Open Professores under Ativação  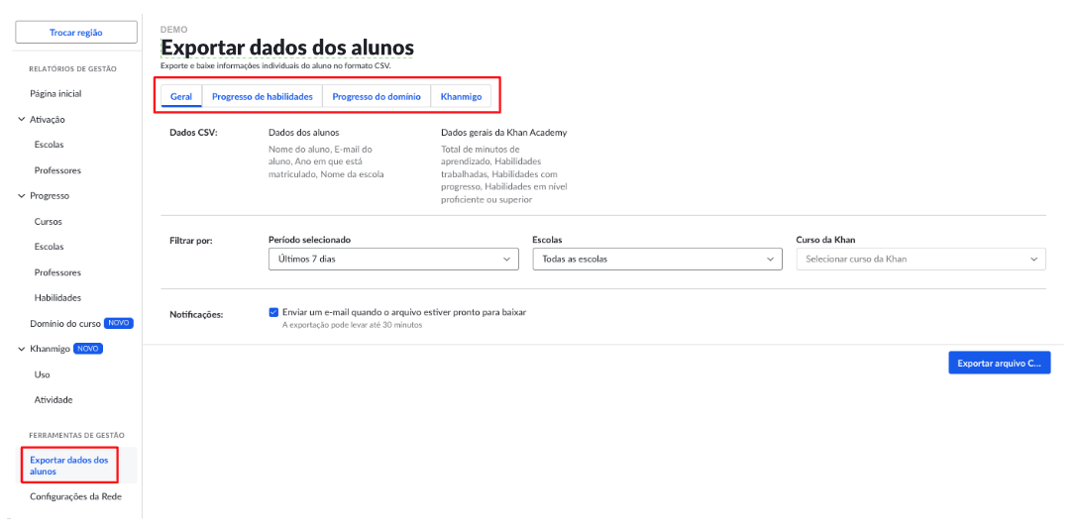(57, 170)
